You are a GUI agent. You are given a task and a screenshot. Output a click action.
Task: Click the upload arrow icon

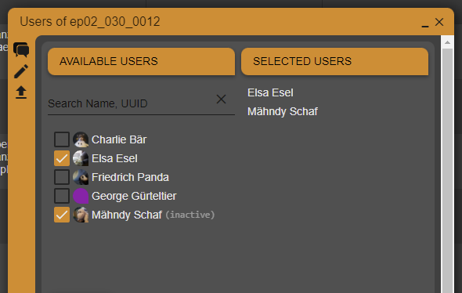coord(21,92)
